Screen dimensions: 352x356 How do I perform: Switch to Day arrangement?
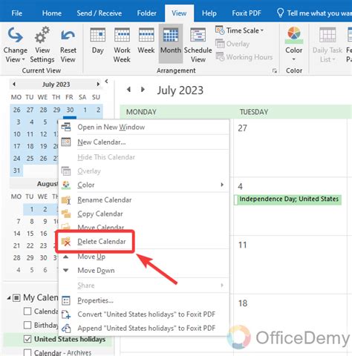click(x=97, y=41)
